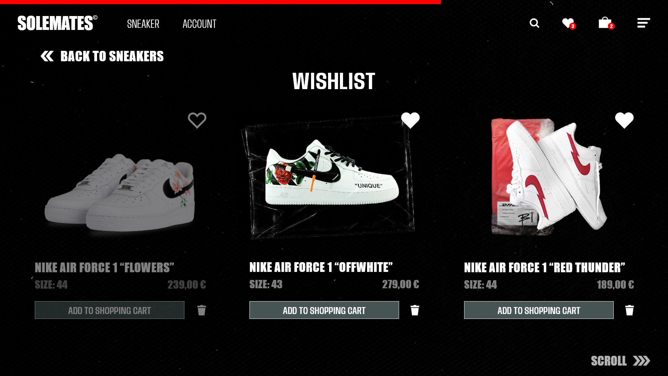668x376 pixels.
Task: Select the Offwhite sneaker image
Action: [328, 178]
